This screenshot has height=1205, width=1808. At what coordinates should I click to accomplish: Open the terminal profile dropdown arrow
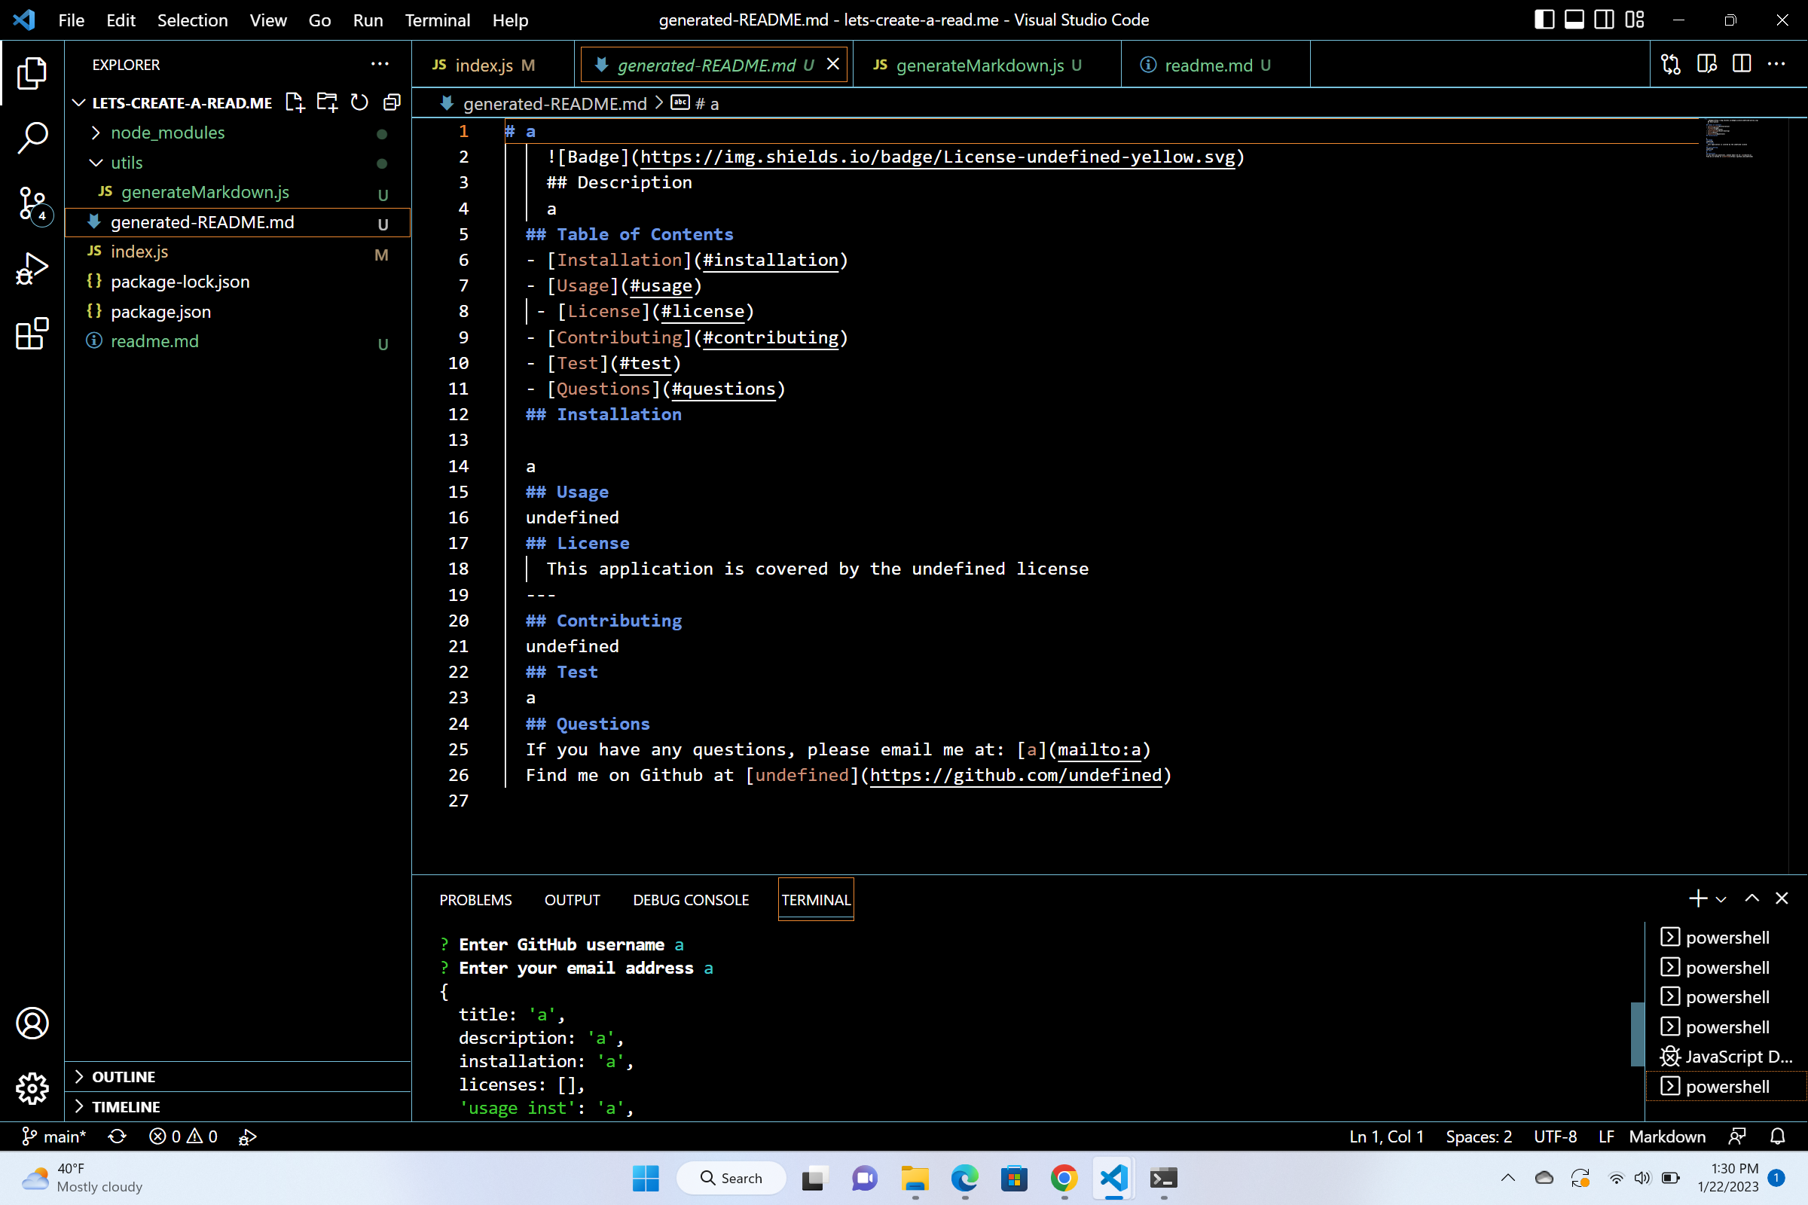tap(1720, 898)
